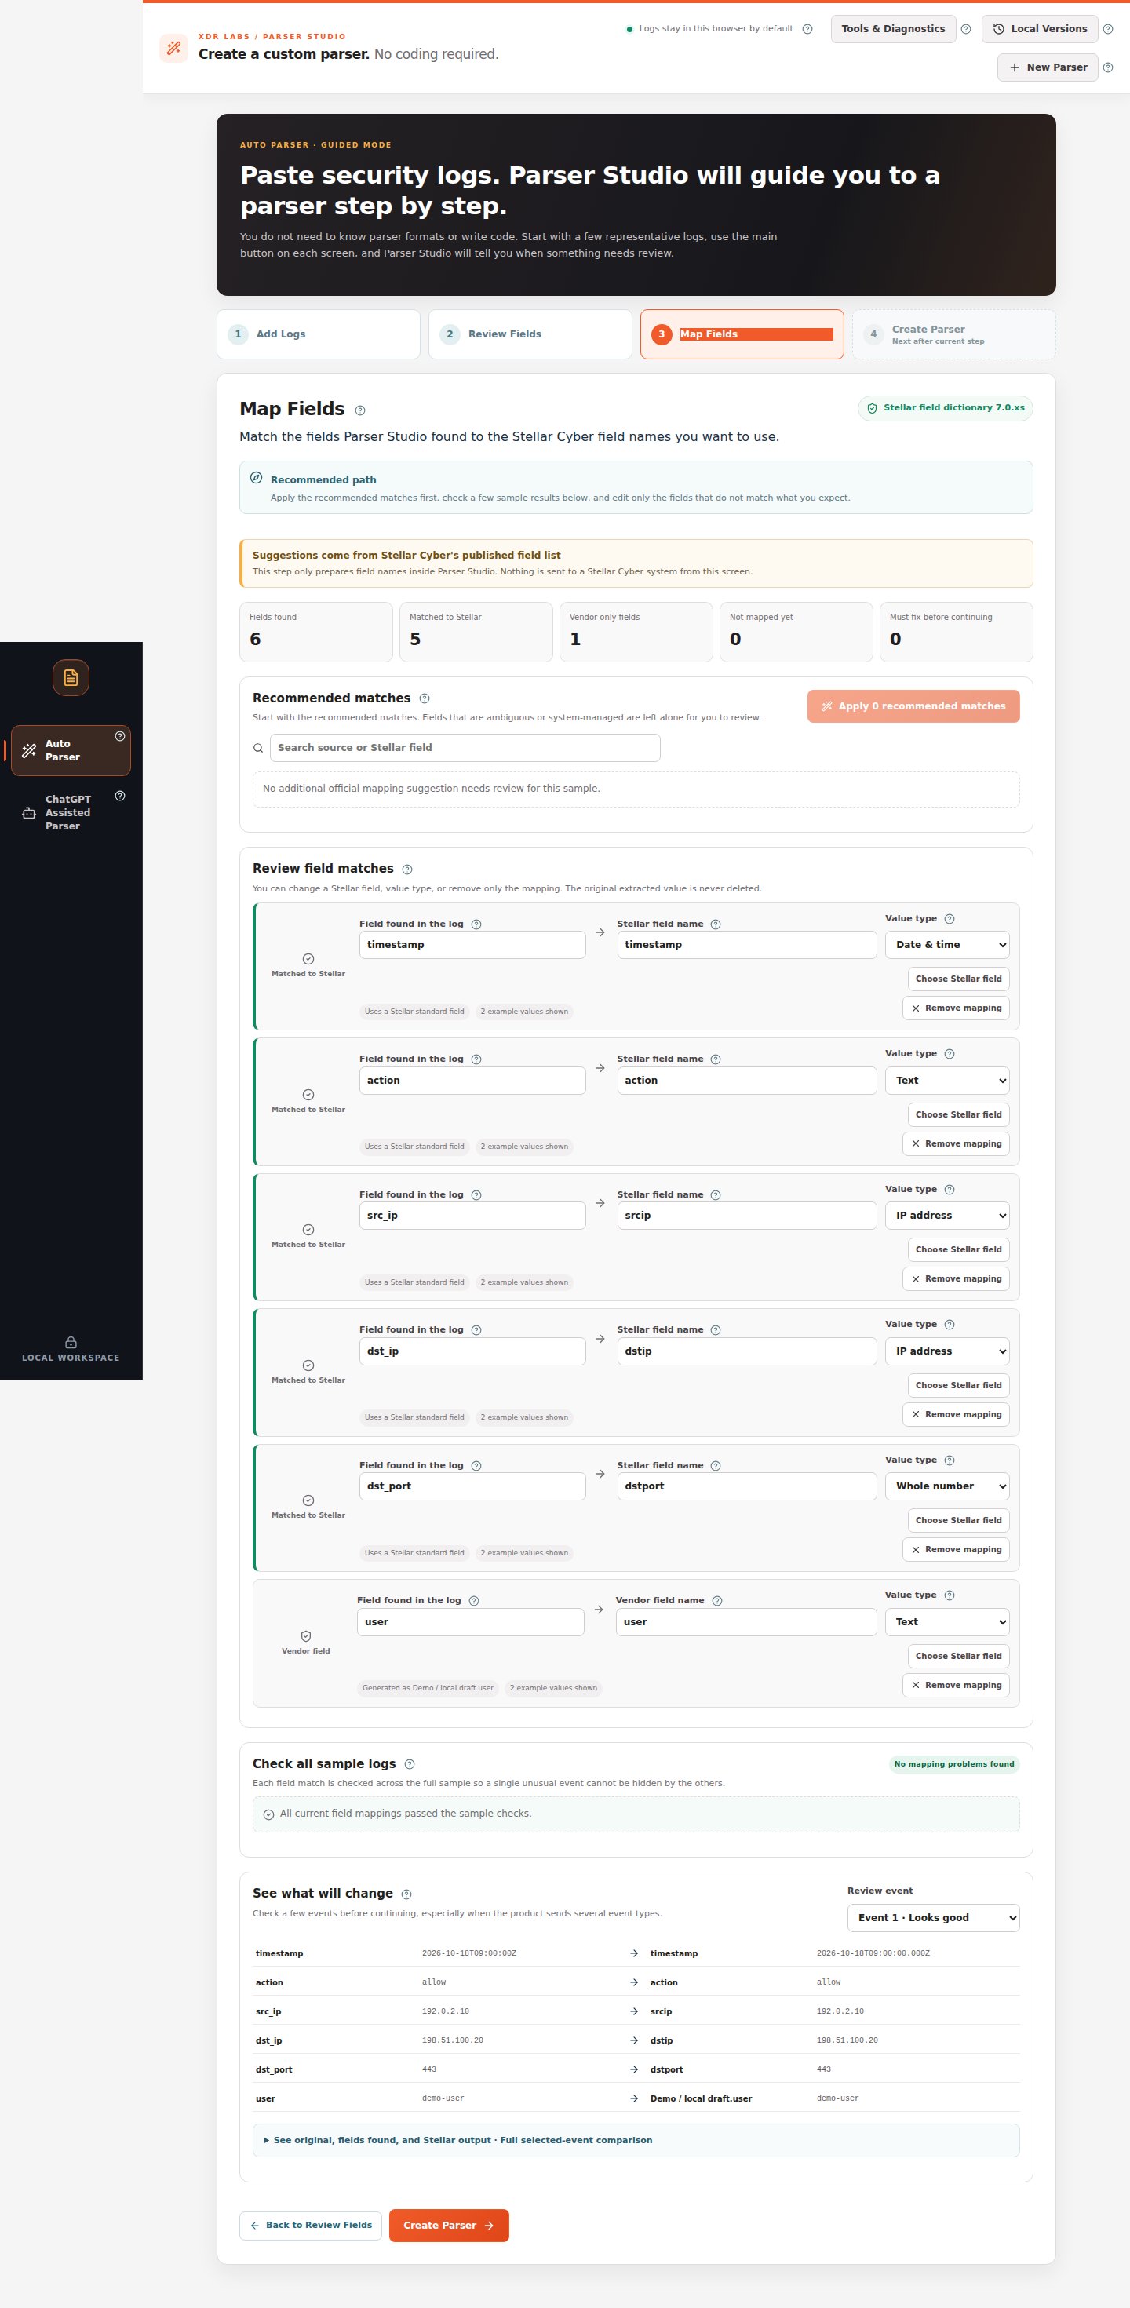Click Apply 0 recommended matches button
Viewport: 1130px width, 2308px height.
tap(913, 706)
